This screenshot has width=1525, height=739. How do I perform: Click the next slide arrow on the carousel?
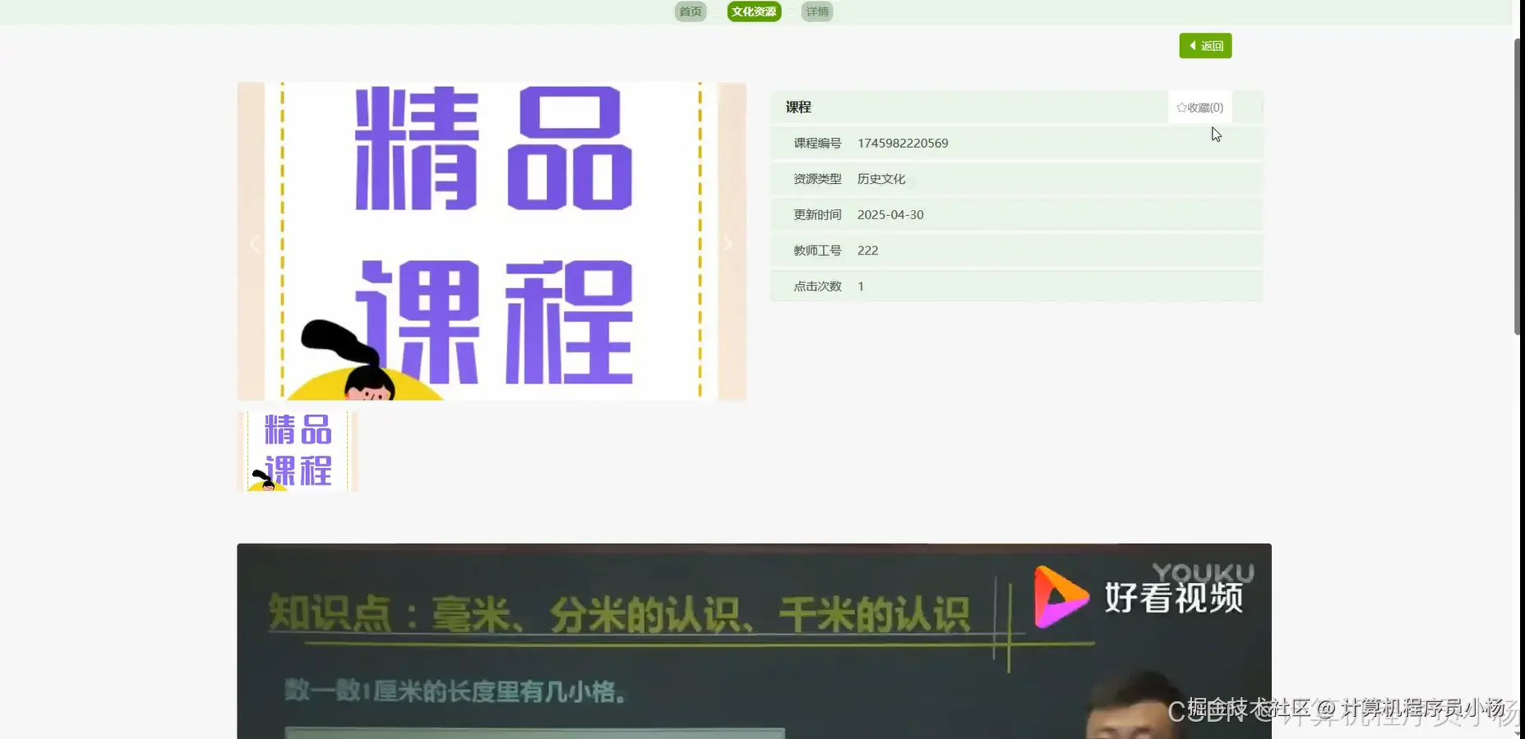click(x=727, y=243)
